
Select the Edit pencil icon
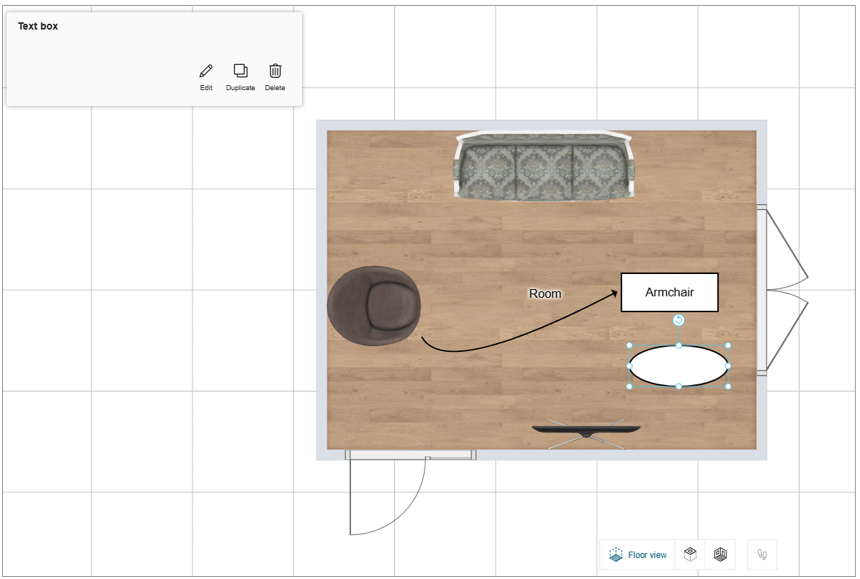tap(205, 71)
